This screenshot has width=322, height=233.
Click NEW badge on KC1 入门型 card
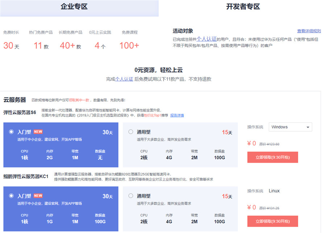pos(38,196)
